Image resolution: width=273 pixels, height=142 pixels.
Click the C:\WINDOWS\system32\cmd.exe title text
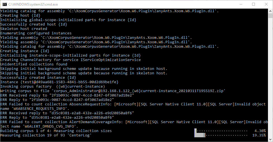point(33,4)
